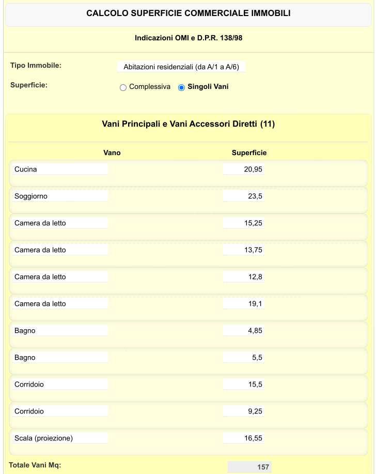Select the Singoli Vani radio option
Screen dimensions: 376x474
pos(181,87)
